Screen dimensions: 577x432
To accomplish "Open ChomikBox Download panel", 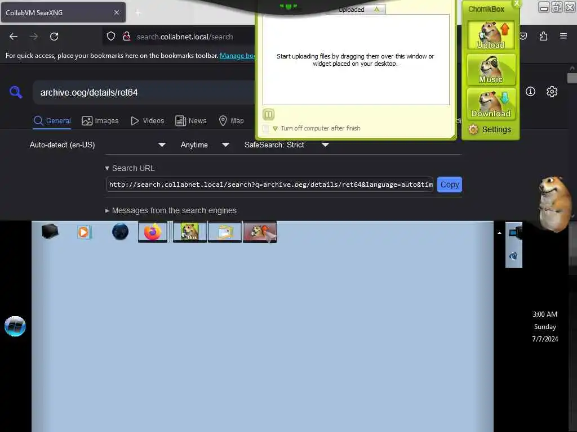I will tap(491, 103).
